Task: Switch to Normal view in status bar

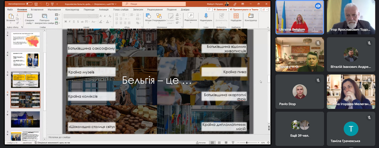Action: [x=213, y=143]
